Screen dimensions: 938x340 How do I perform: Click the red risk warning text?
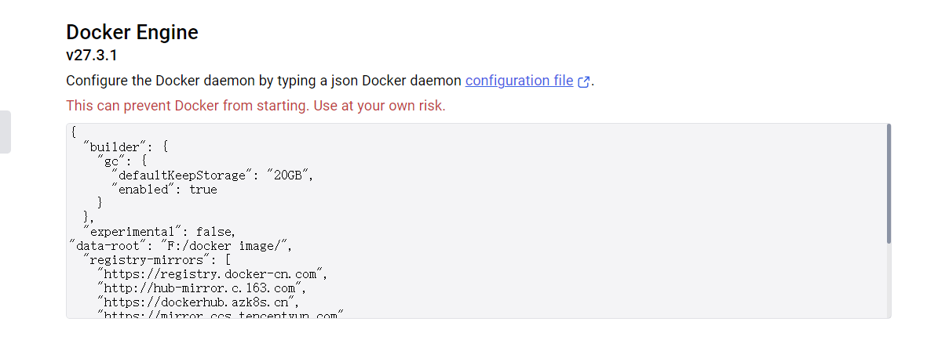click(x=255, y=106)
